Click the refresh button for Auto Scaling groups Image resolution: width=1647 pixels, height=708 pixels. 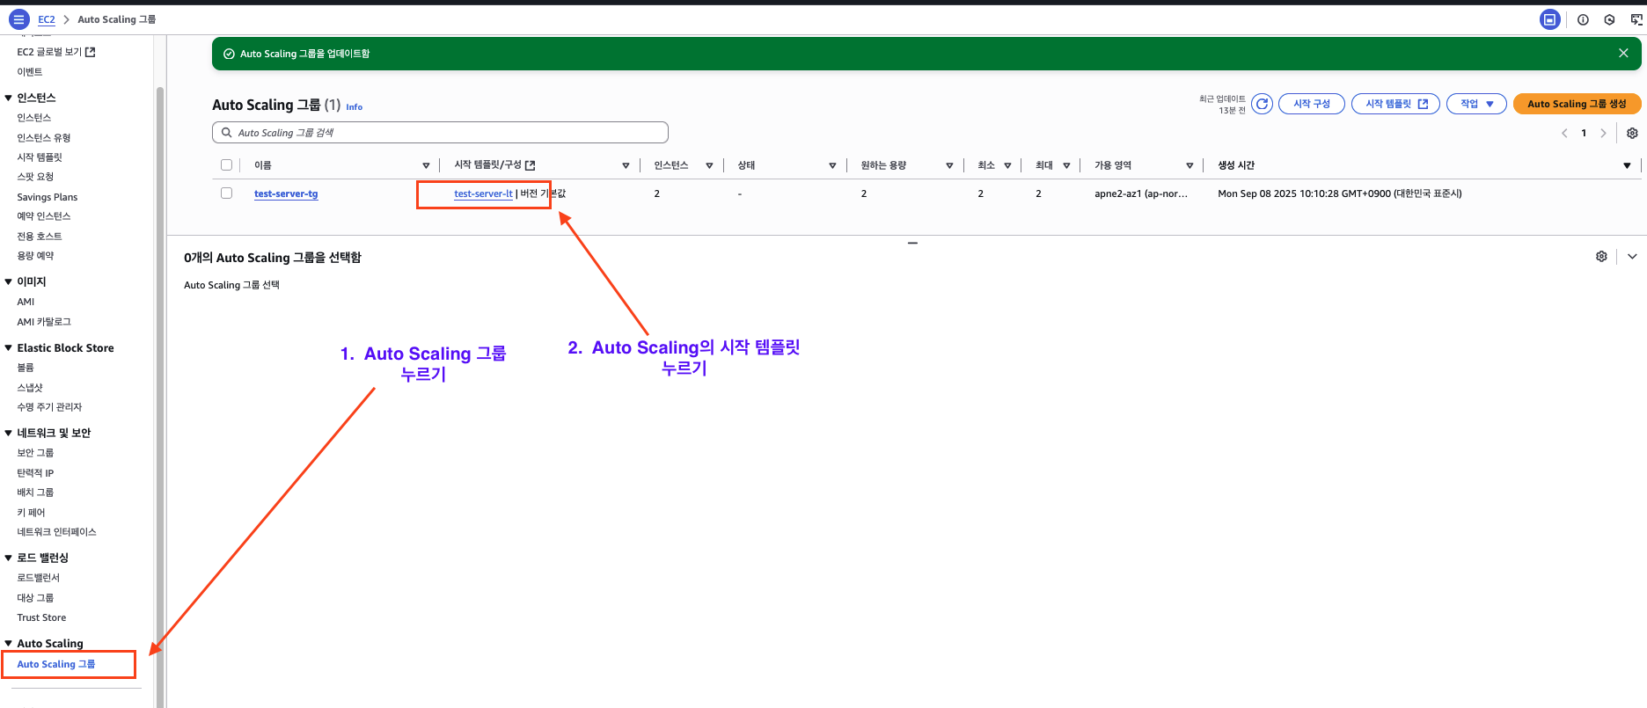pyautogui.click(x=1262, y=104)
